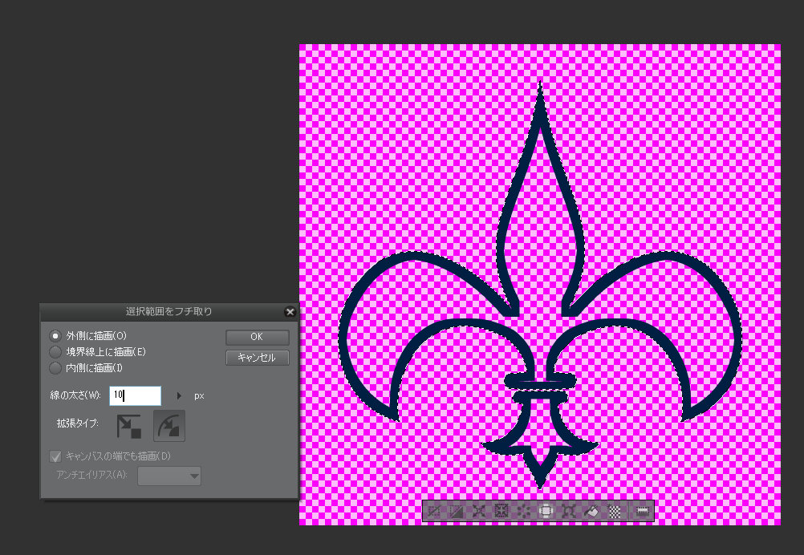
Task: Click the crossed outward arrows launcher icon
Action: click(479, 511)
